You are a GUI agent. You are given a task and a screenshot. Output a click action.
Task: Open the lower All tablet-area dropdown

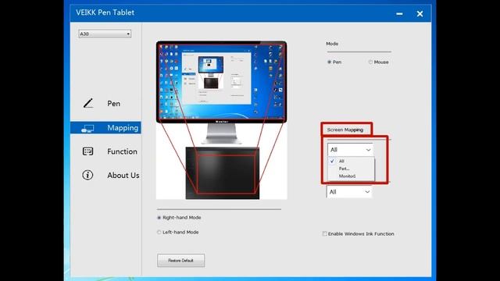tap(349, 192)
